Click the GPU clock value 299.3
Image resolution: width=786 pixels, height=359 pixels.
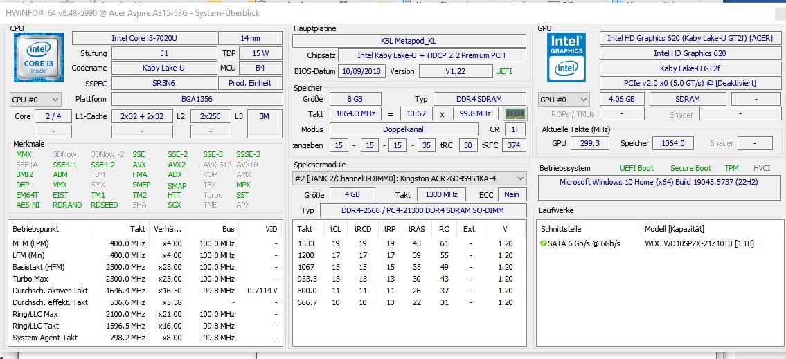590,143
